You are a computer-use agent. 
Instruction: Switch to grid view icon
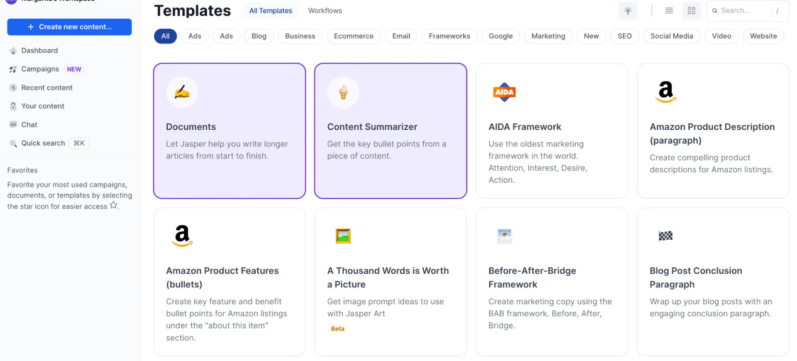[x=692, y=11]
